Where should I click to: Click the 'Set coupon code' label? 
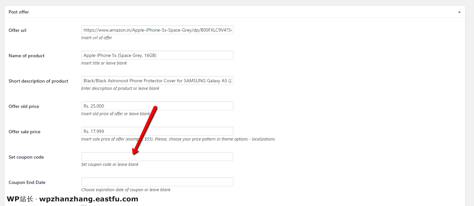26,157
